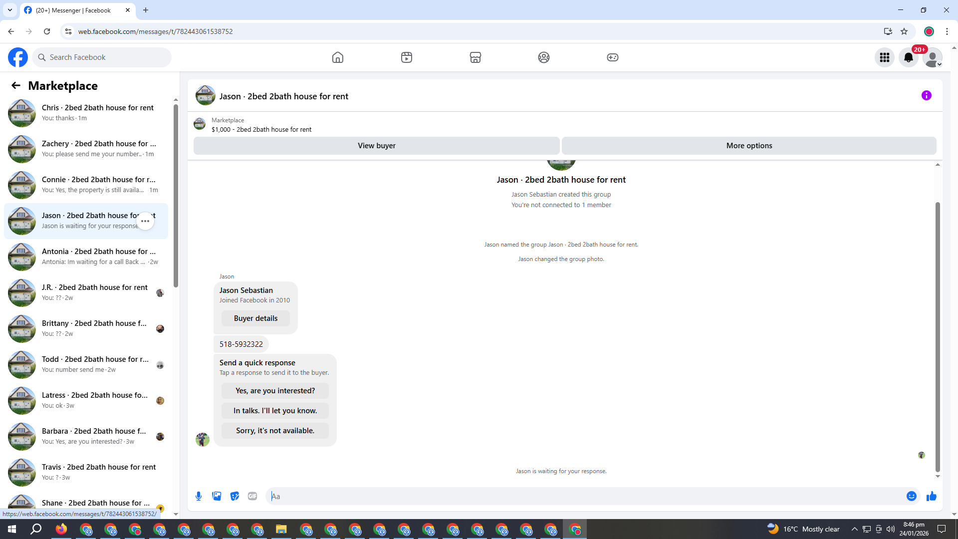Choose an emoji in message box
The width and height of the screenshot is (958, 539).
911,496
